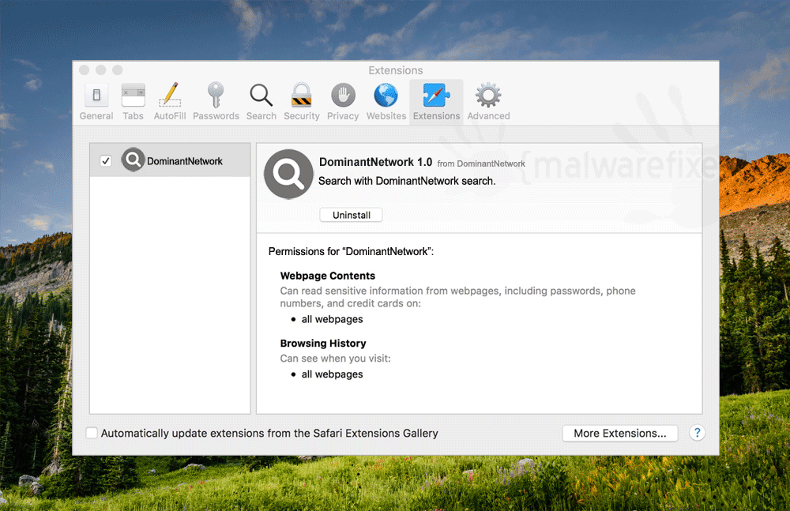Open the AutoFill preferences pane
Screen dimensions: 790x511
point(170,102)
